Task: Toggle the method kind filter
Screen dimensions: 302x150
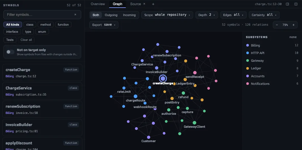Action: [x=46, y=25]
